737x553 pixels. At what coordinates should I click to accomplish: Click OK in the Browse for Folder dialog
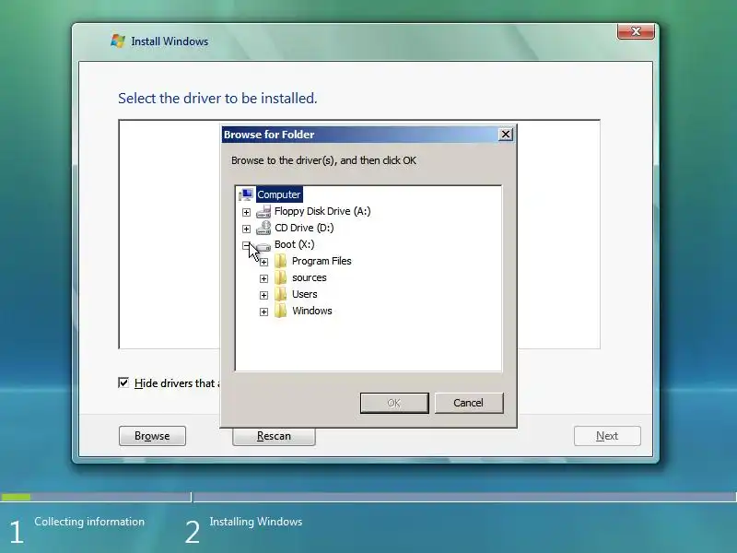pyautogui.click(x=394, y=403)
